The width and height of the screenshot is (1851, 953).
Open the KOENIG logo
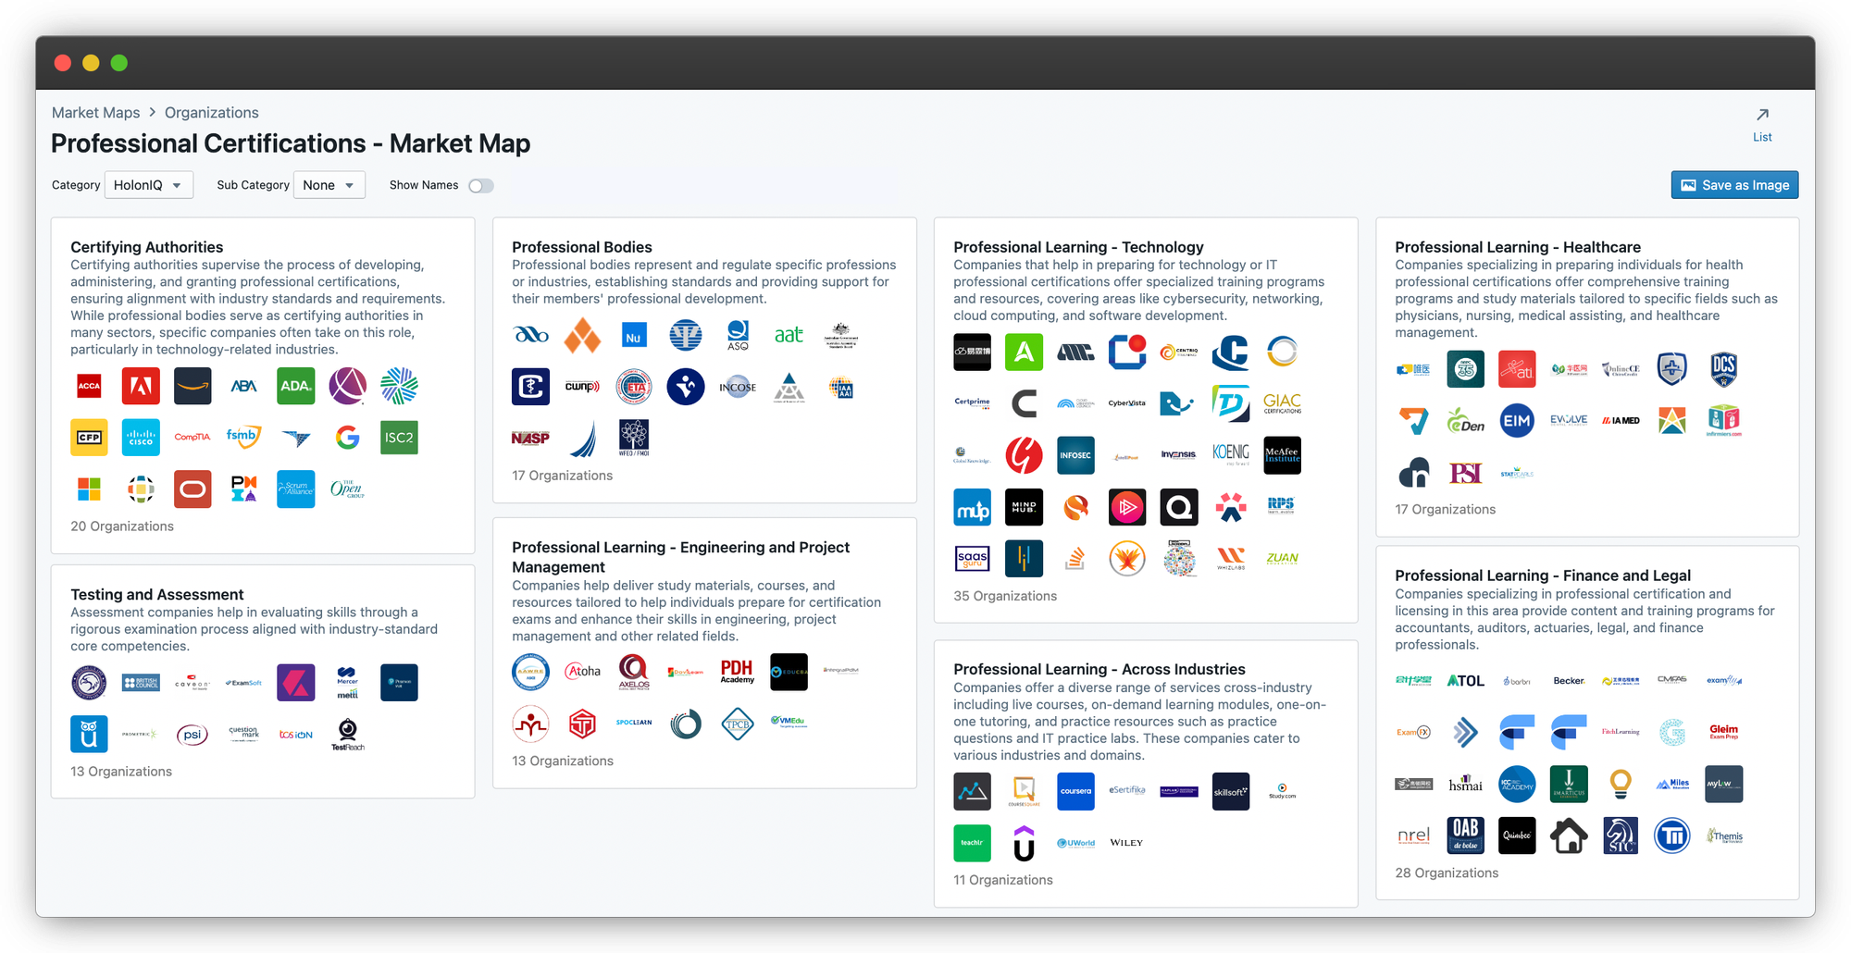[1231, 455]
